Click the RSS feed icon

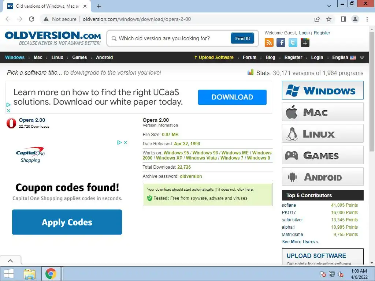pyautogui.click(x=269, y=42)
